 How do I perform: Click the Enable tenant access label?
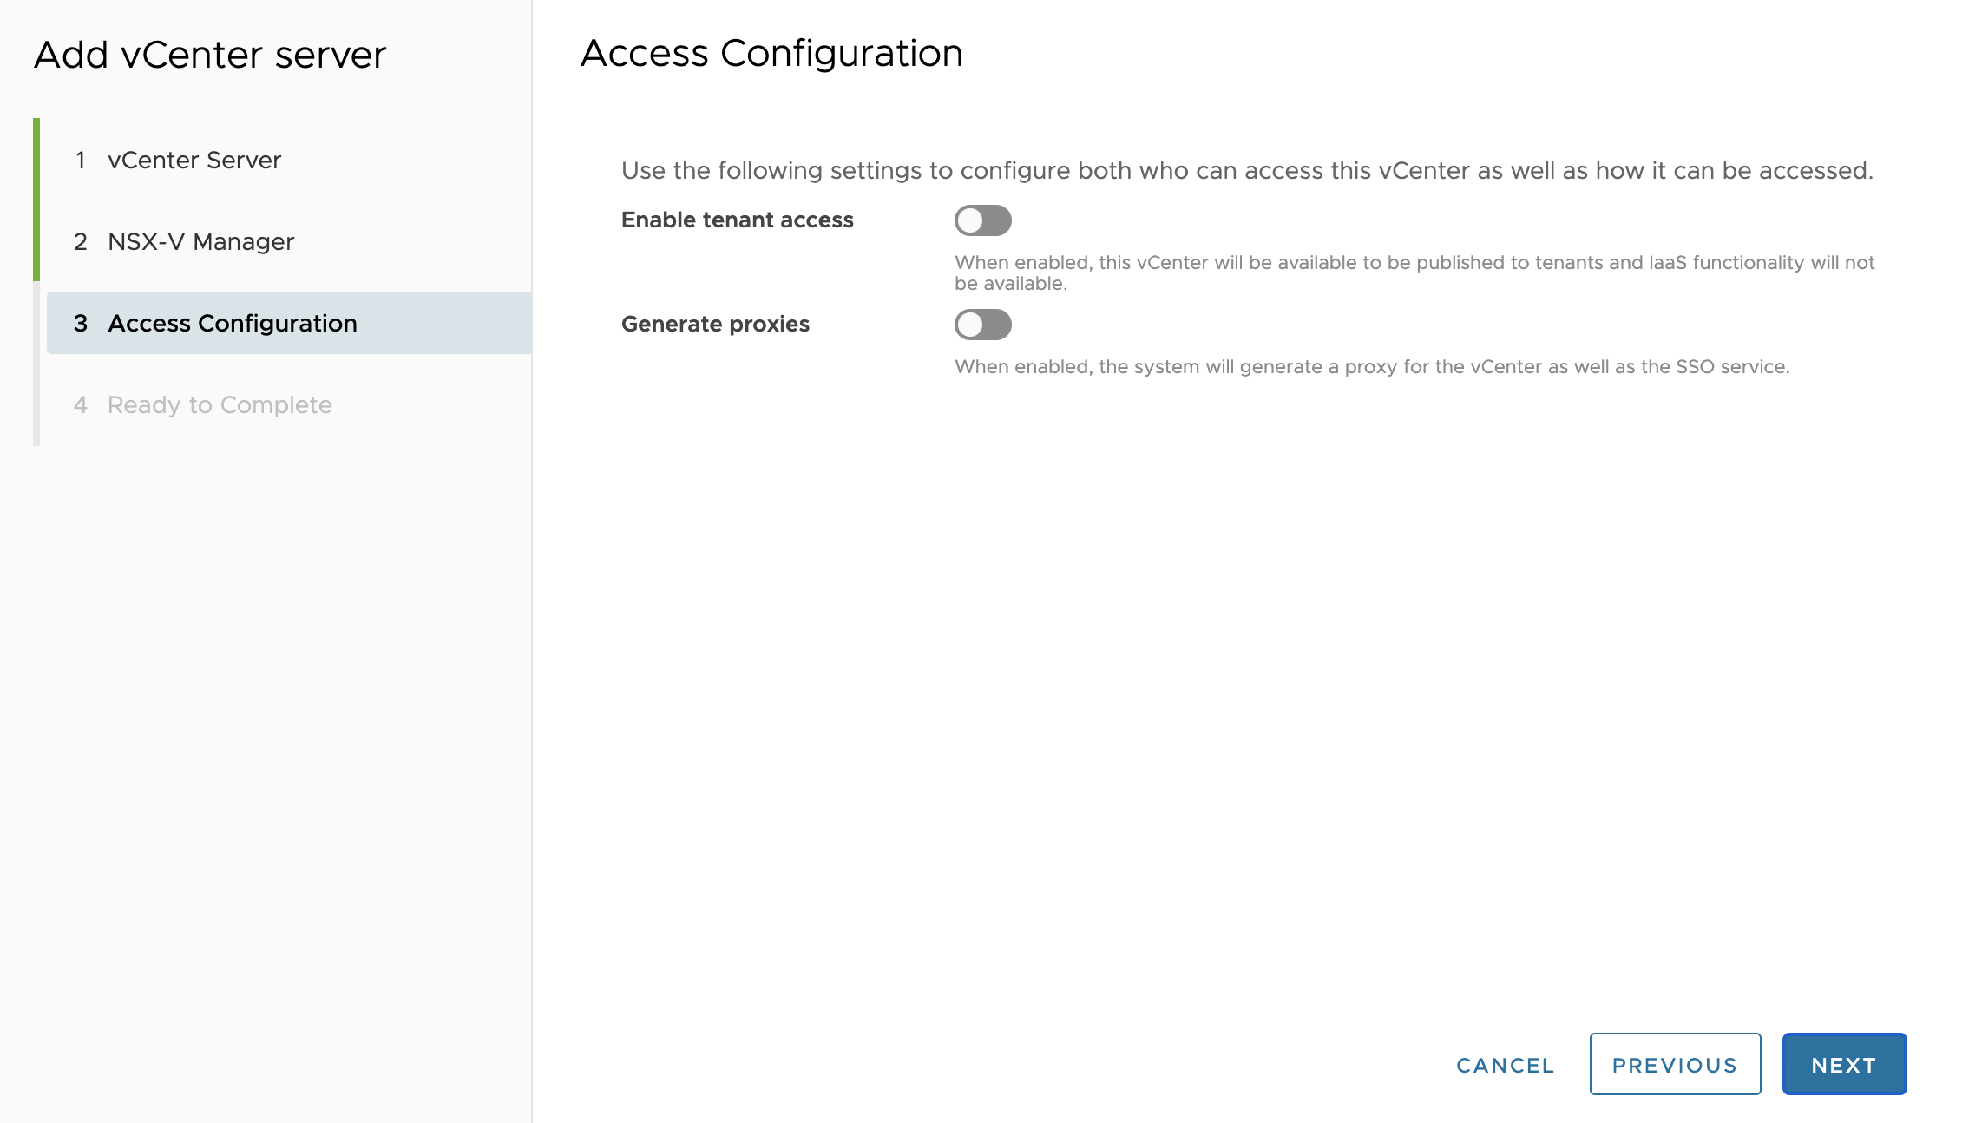click(737, 220)
